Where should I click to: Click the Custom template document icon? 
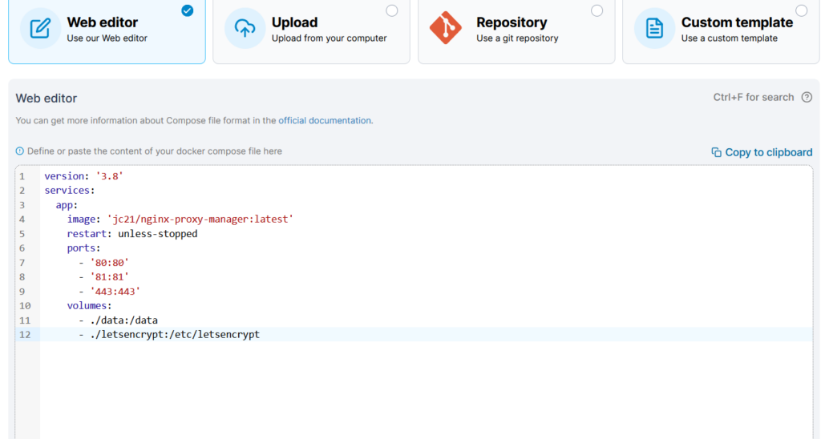click(x=654, y=28)
